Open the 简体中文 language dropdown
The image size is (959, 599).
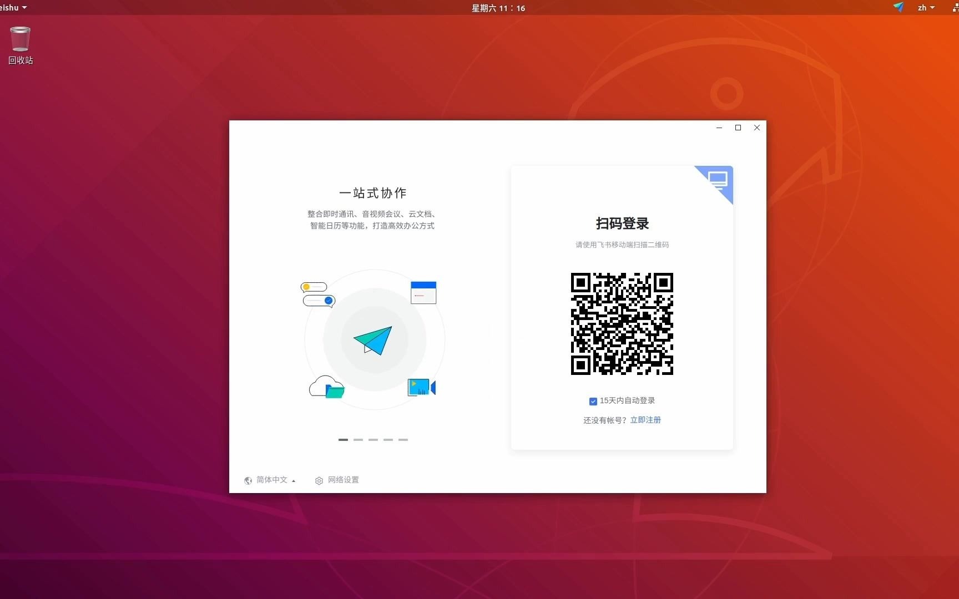point(270,480)
